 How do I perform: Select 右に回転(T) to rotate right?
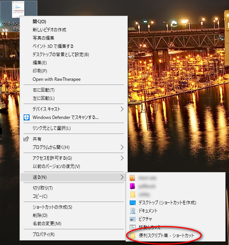pyautogui.click(x=43, y=90)
